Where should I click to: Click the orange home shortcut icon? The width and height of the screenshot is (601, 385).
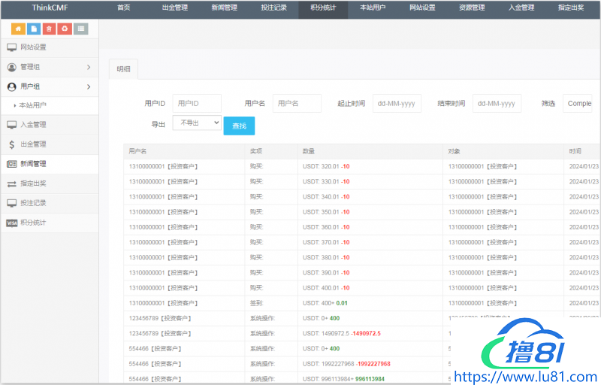click(x=18, y=29)
